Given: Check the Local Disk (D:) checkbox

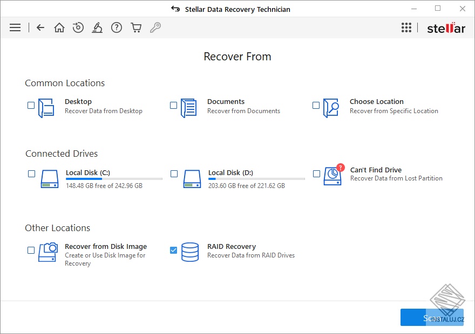Looking at the screenshot, I should (x=174, y=174).
